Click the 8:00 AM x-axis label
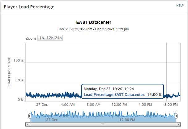Screen dimensions: 188x129 click(x=93, y=105)
